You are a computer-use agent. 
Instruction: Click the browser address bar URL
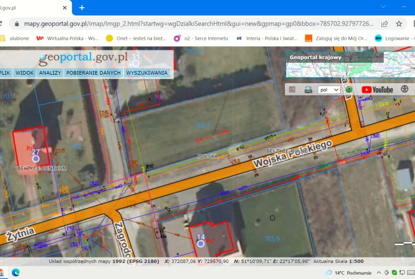pyautogui.click(x=198, y=24)
